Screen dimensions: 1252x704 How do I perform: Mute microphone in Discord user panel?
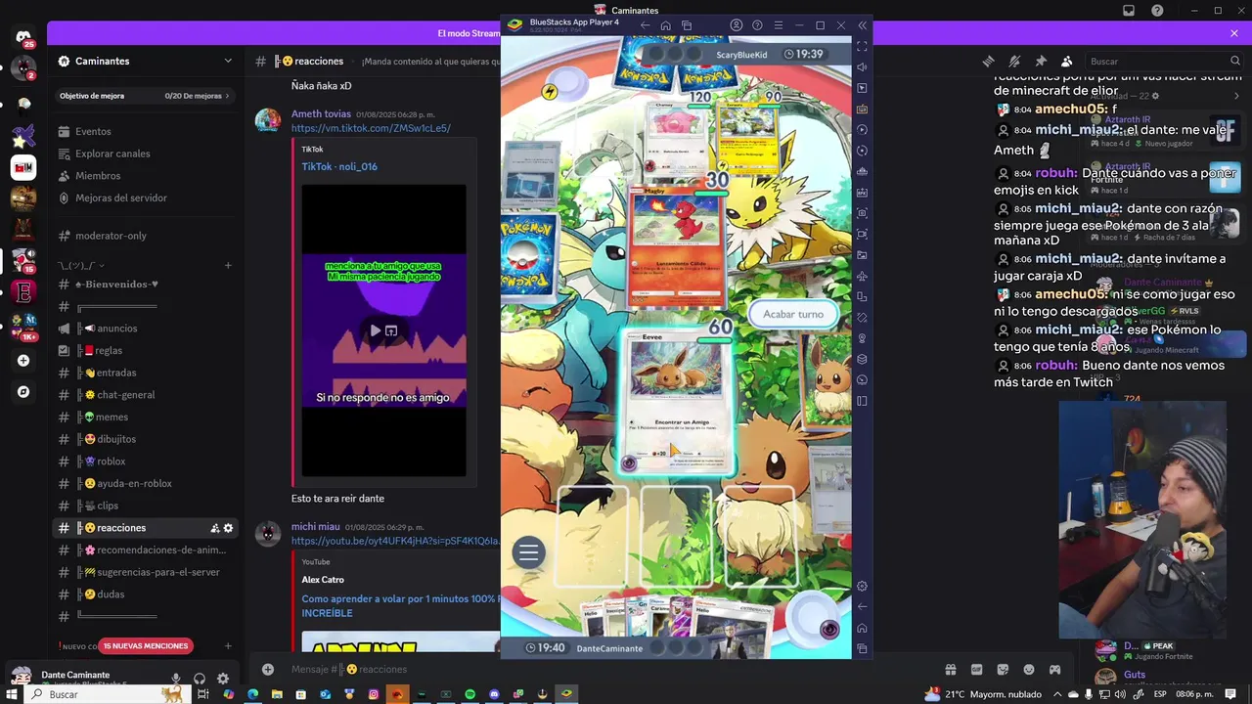[x=176, y=678]
